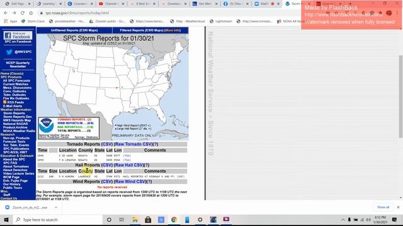The image size is (403, 226).
Task: Click the NOAA logo in map legend
Action: coord(46,126)
